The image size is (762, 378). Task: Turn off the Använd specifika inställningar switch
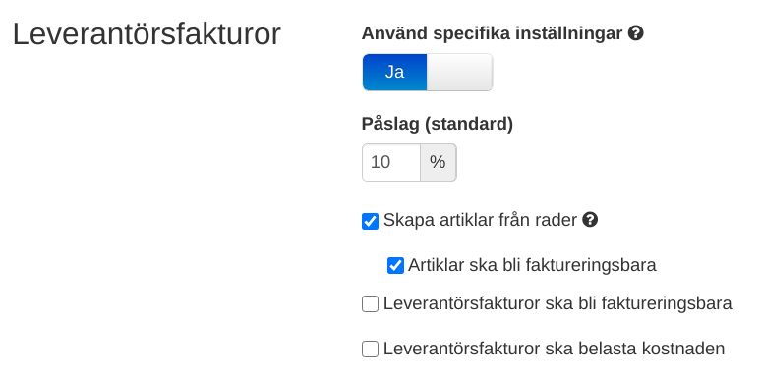coord(428,73)
